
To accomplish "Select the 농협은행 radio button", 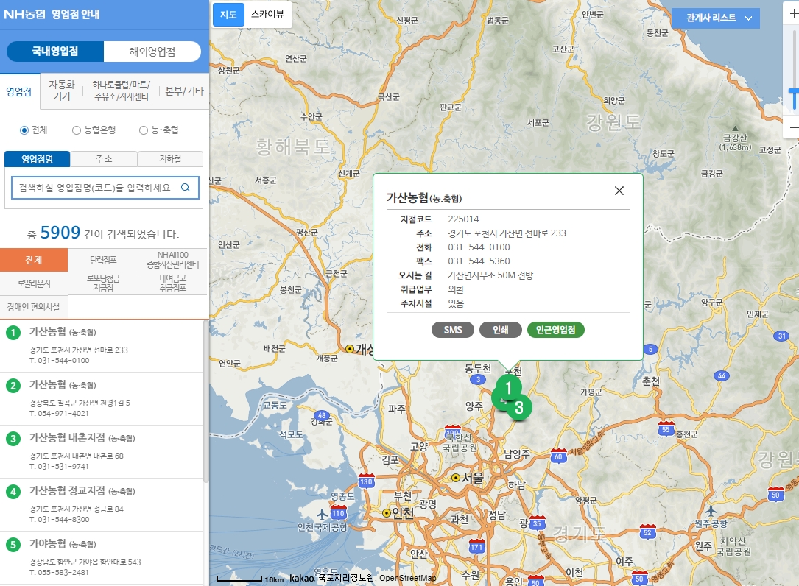I will tap(77, 130).
